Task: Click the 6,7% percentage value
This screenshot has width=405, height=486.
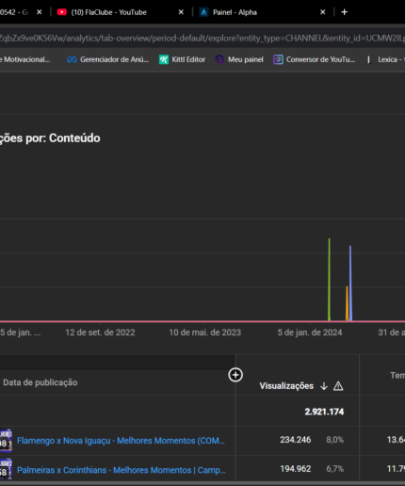Action: [334, 469]
